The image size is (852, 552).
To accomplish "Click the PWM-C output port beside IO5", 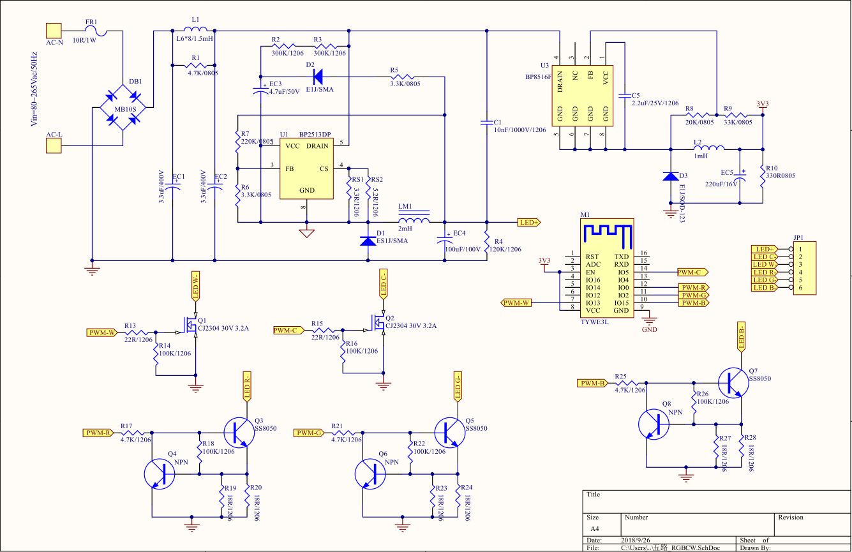I will click(x=692, y=272).
